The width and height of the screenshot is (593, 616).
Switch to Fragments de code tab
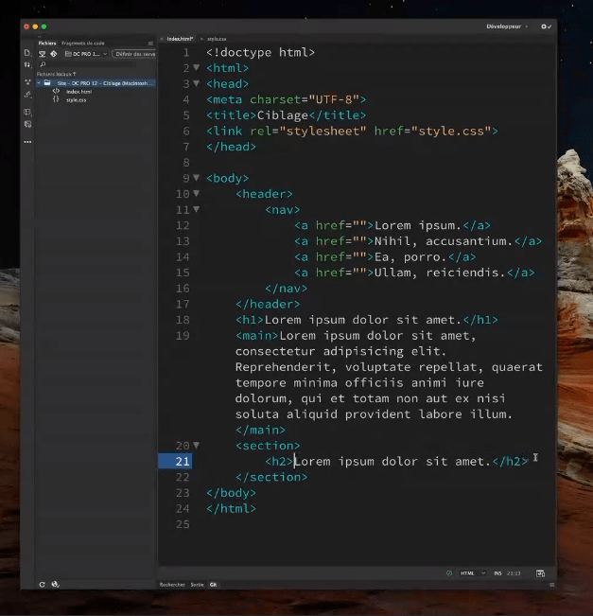(83, 44)
